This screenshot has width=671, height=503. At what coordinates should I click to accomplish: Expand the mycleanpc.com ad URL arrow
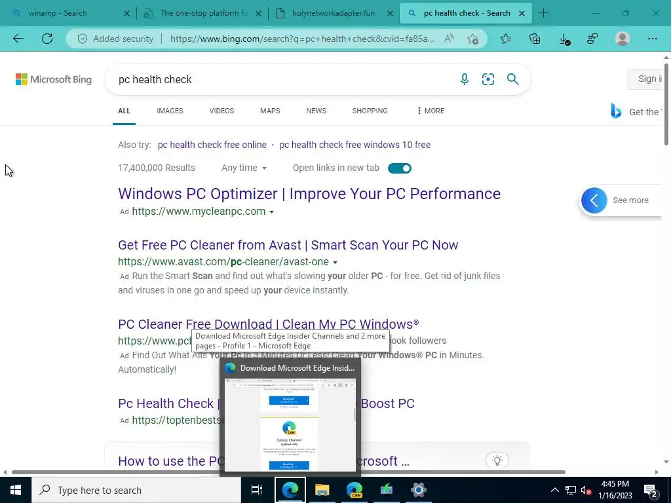point(271,212)
